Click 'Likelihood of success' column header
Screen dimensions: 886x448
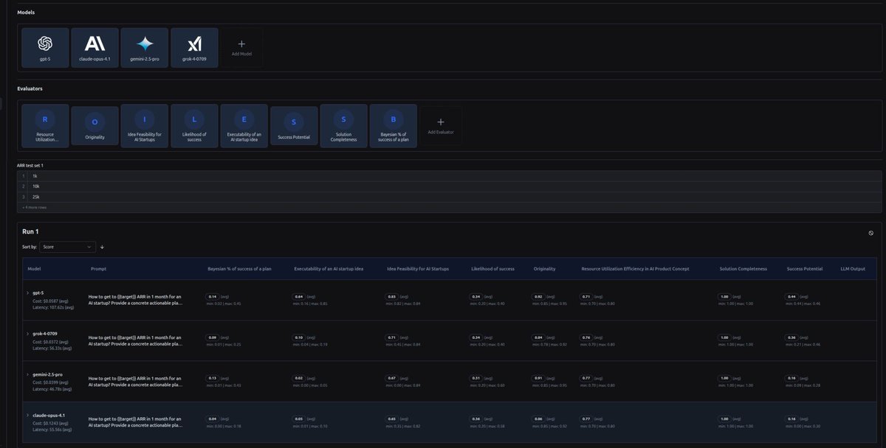click(492, 269)
